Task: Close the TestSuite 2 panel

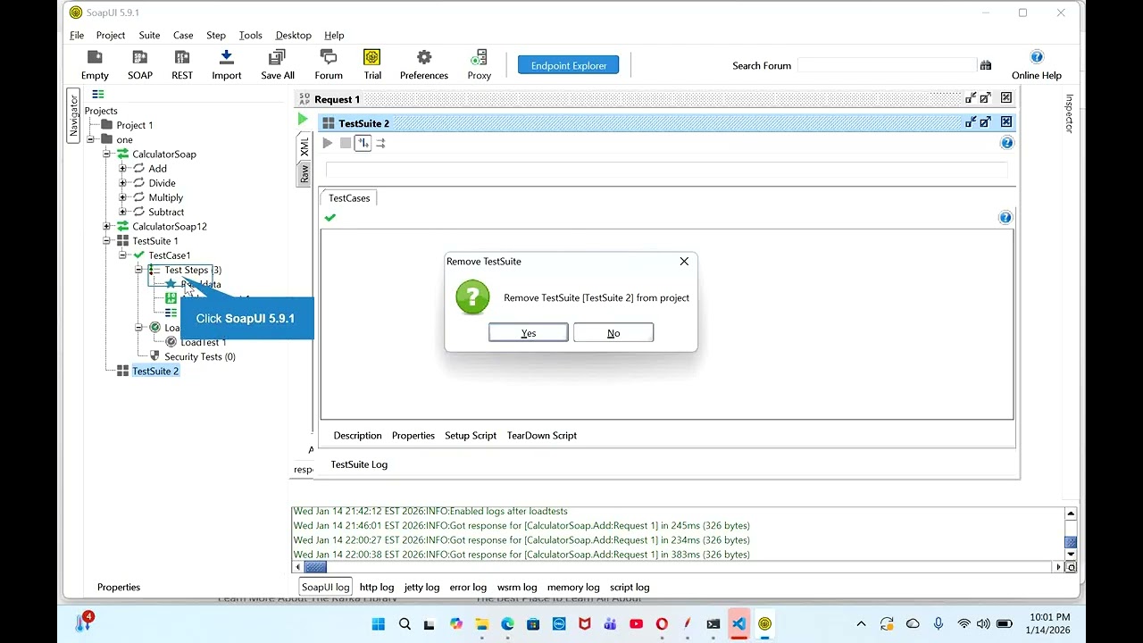Action: pos(1006,122)
